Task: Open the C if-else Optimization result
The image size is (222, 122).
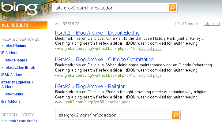Action: pos(104,60)
